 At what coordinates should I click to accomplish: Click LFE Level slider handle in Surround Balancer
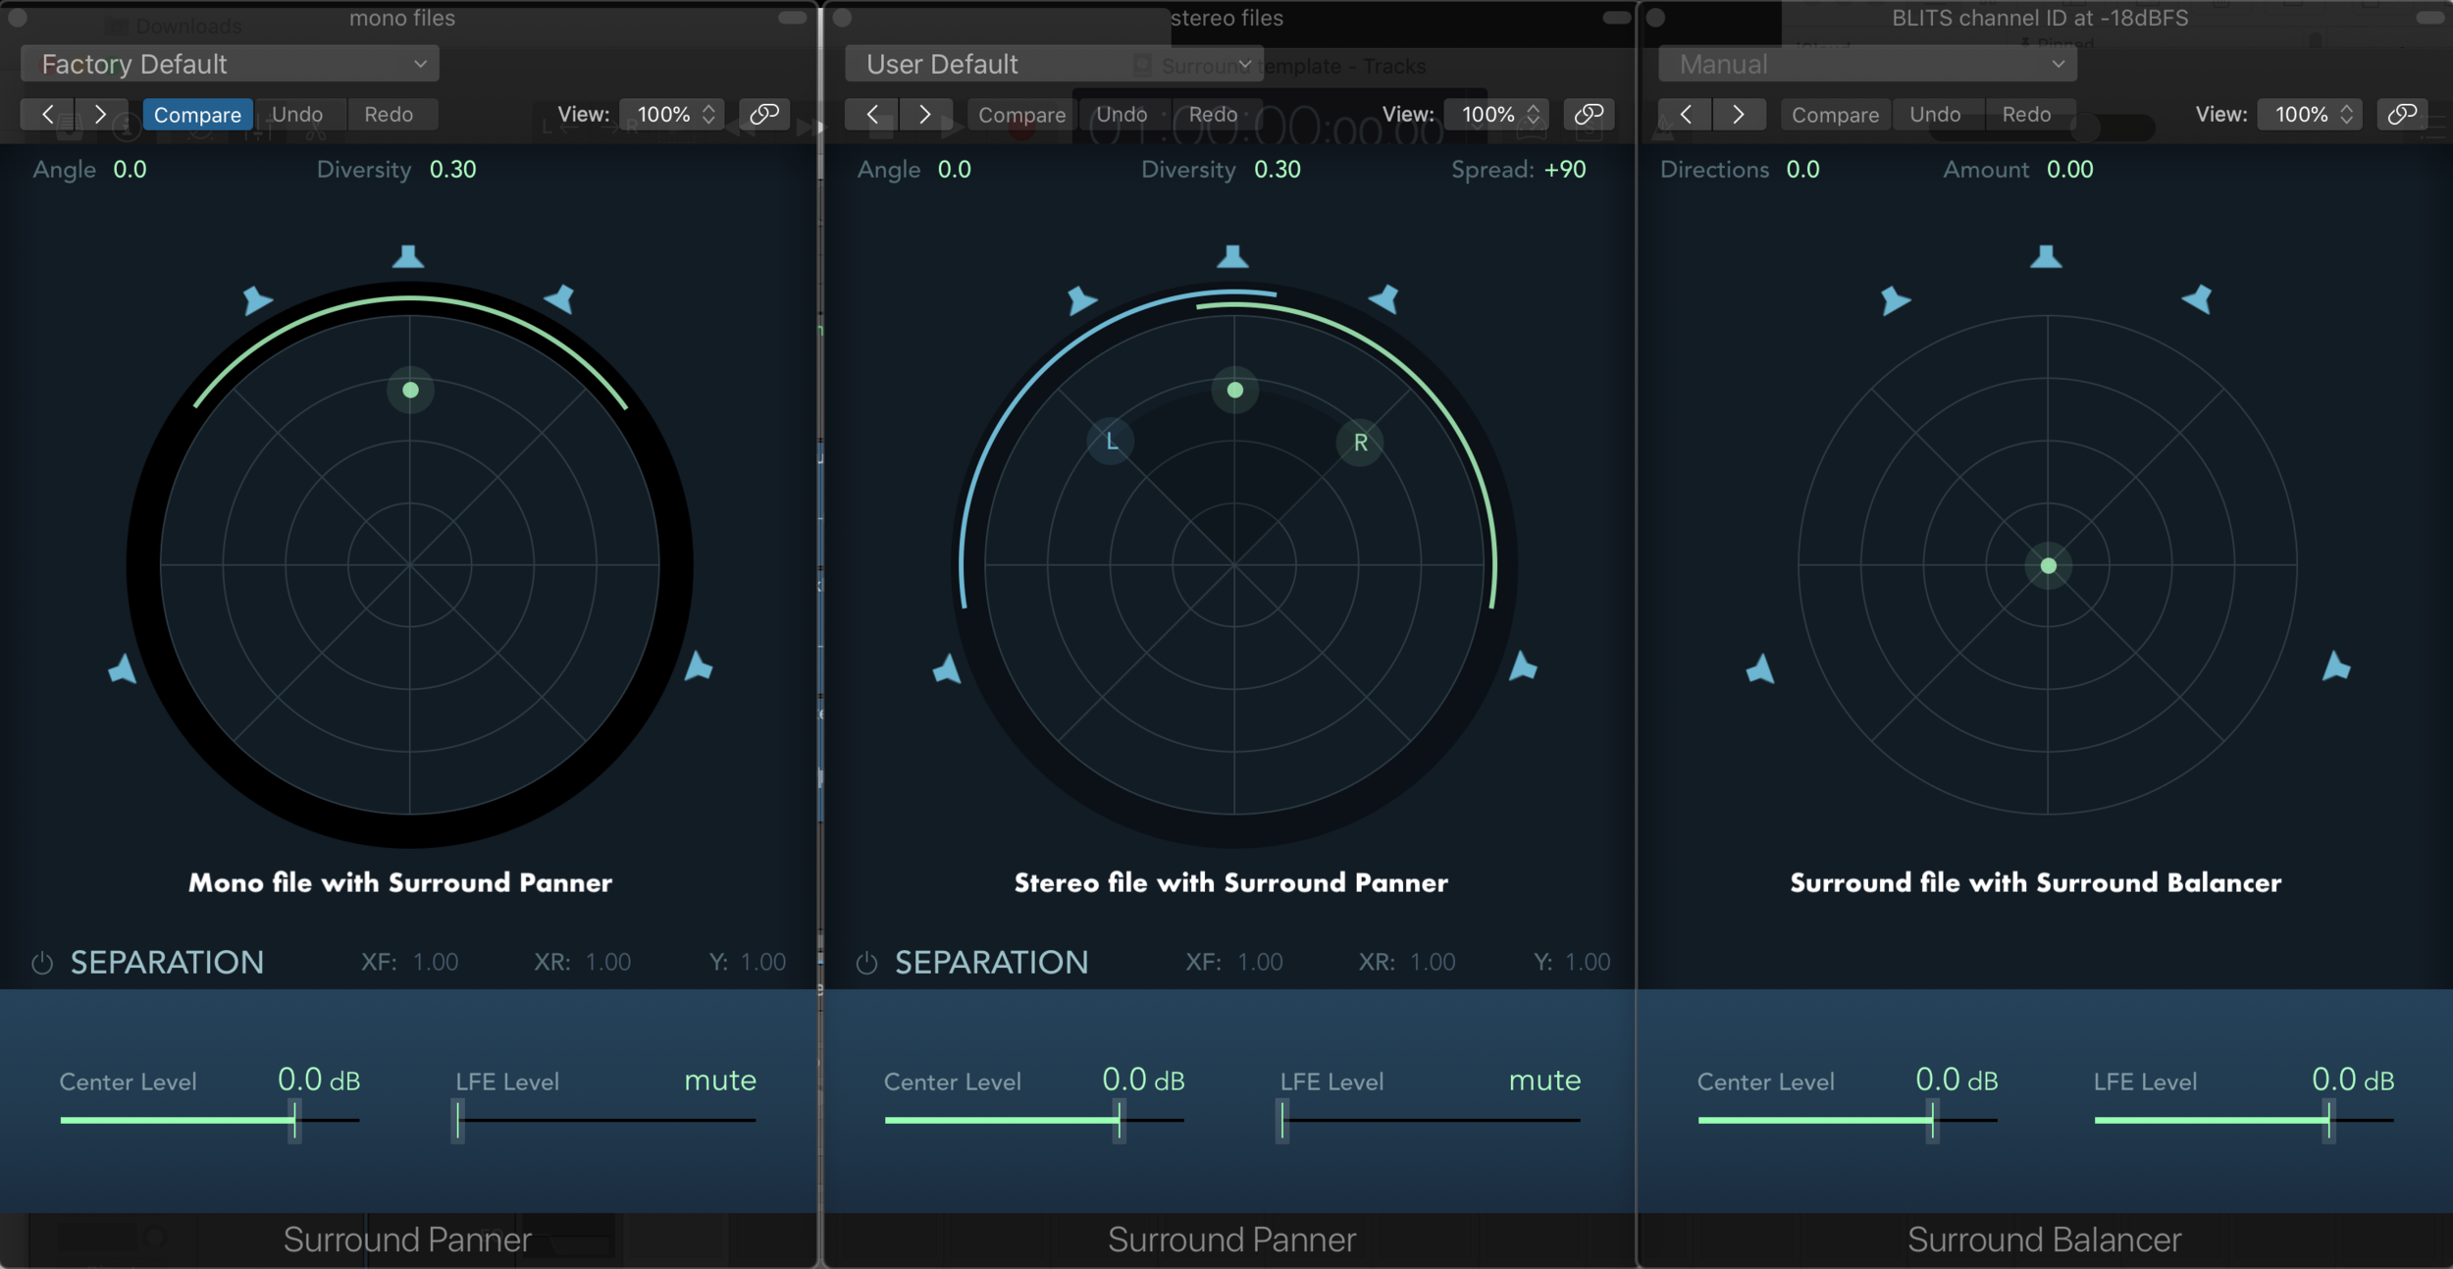(x=2327, y=1120)
